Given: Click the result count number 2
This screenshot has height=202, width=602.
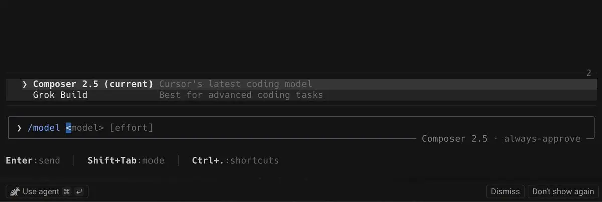Looking at the screenshot, I should tap(589, 73).
